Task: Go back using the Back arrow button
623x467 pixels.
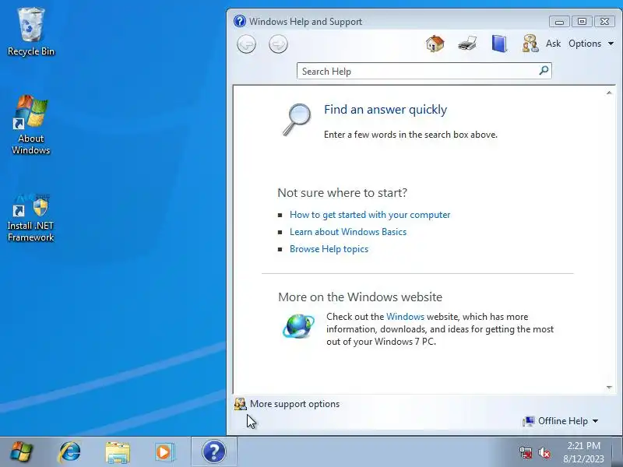Action: pos(246,44)
